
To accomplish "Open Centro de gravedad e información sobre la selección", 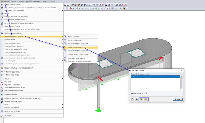I will tap(32, 99).
